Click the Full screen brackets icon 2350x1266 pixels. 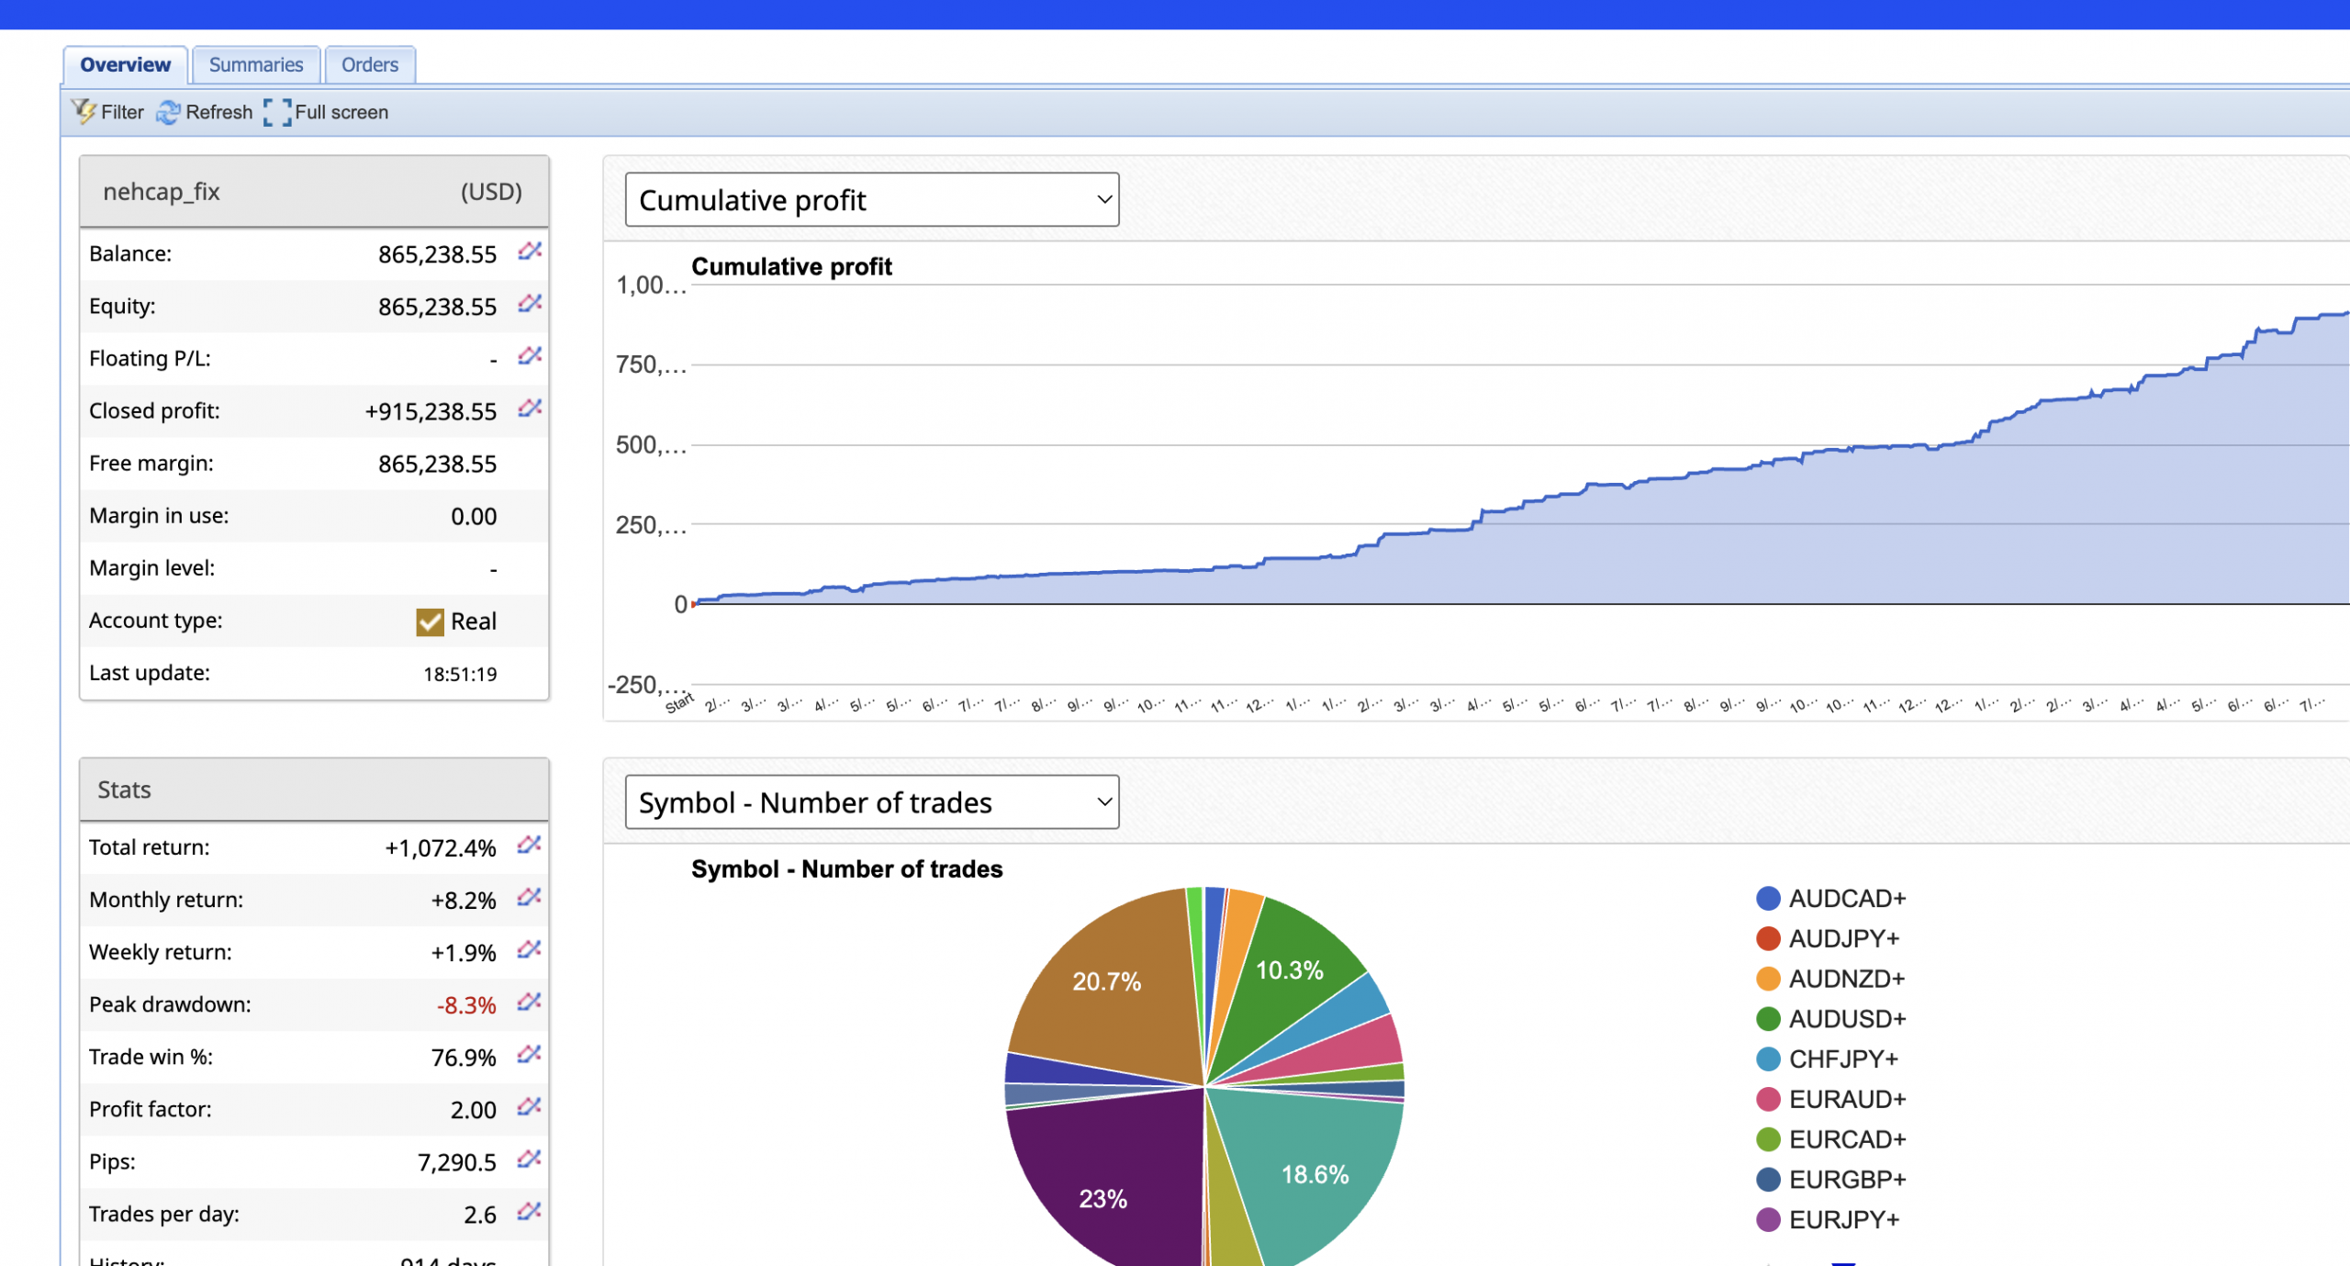point(277,112)
